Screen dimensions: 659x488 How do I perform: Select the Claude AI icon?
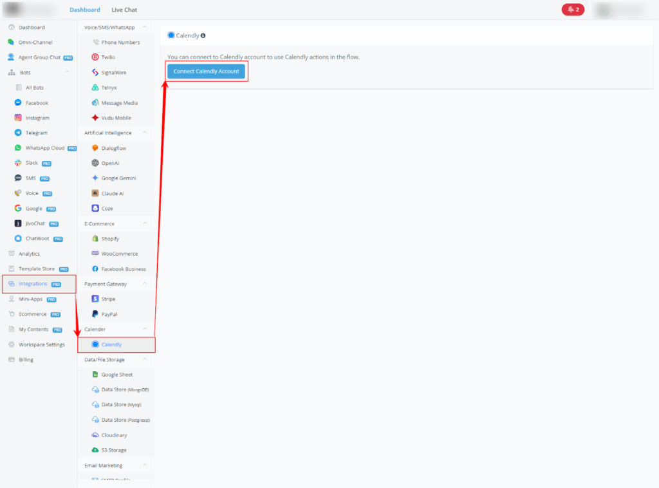(95, 193)
